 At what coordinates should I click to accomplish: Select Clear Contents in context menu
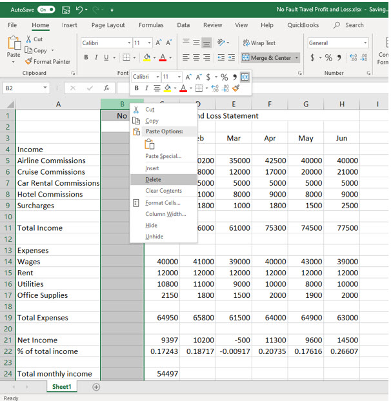(x=164, y=191)
